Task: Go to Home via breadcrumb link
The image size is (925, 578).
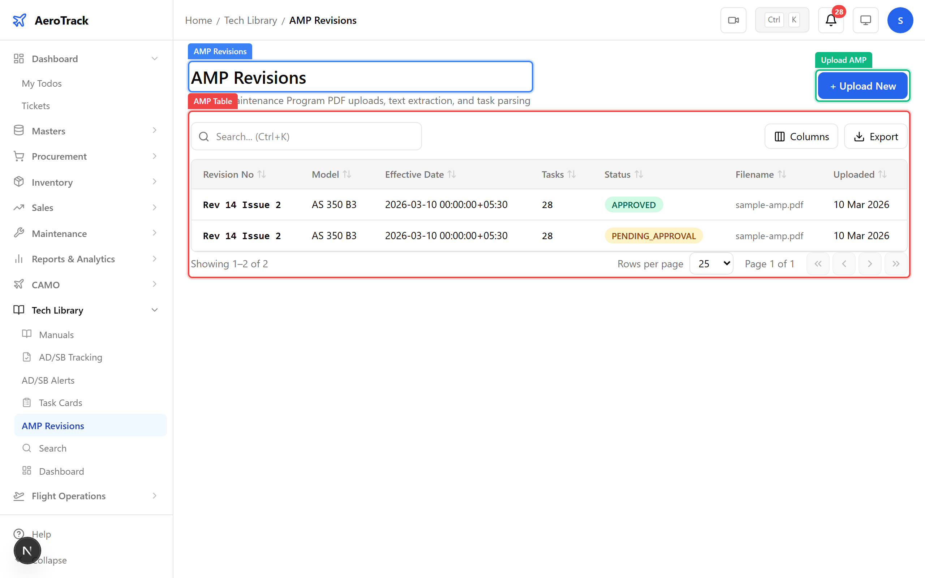Action: coord(198,20)
